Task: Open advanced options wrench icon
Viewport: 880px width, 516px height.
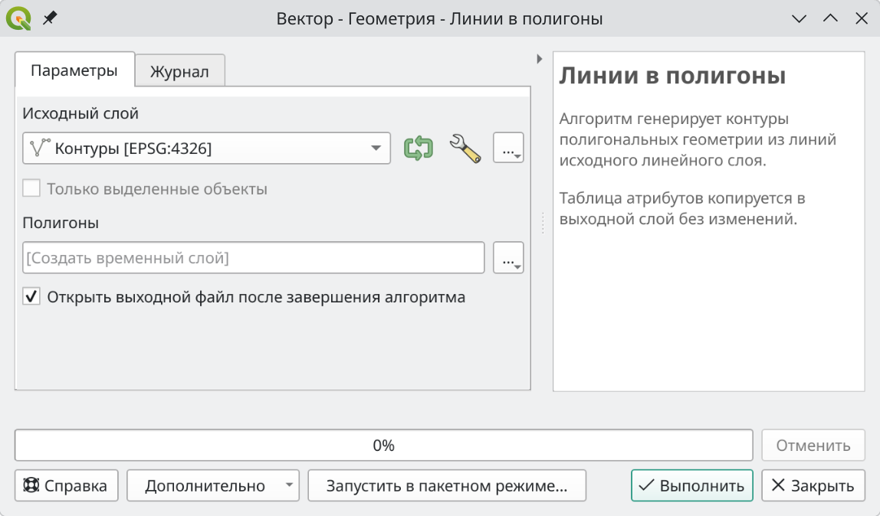Action: tap(465, 149)
